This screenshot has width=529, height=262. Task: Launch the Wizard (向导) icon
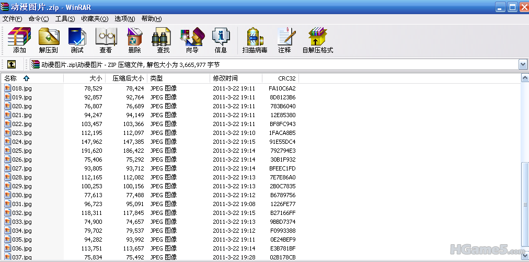click(192, 40)
